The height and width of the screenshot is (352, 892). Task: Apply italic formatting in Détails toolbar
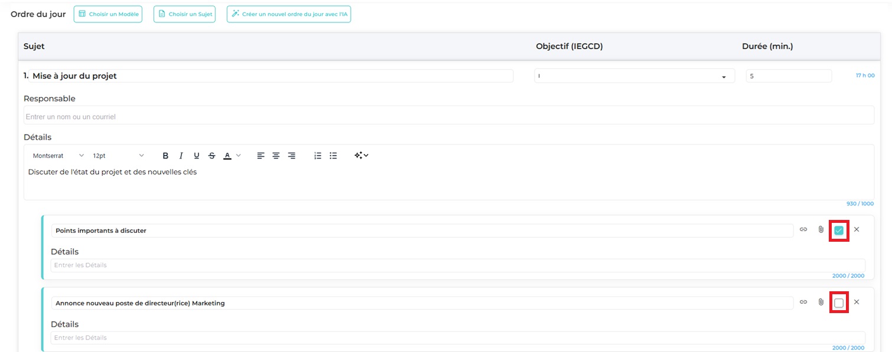click(x=181, y=156)
